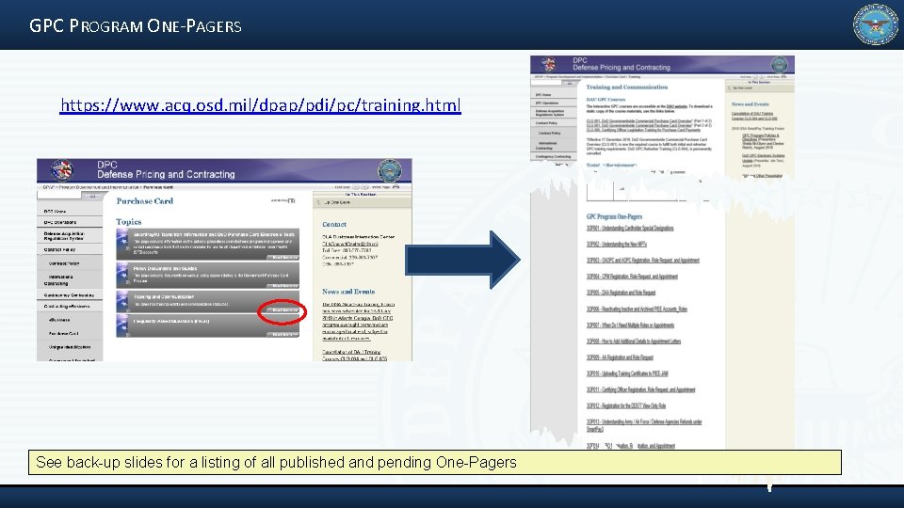Click the star icon of SmartPay transition topic

122,245
